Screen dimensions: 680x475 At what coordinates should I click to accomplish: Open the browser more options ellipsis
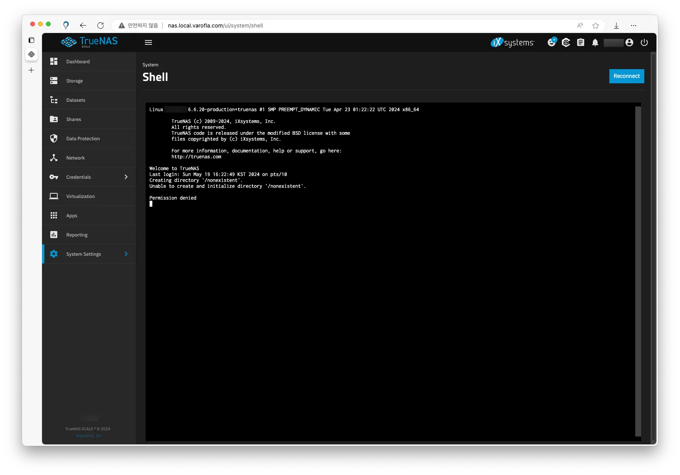point(634,26)
